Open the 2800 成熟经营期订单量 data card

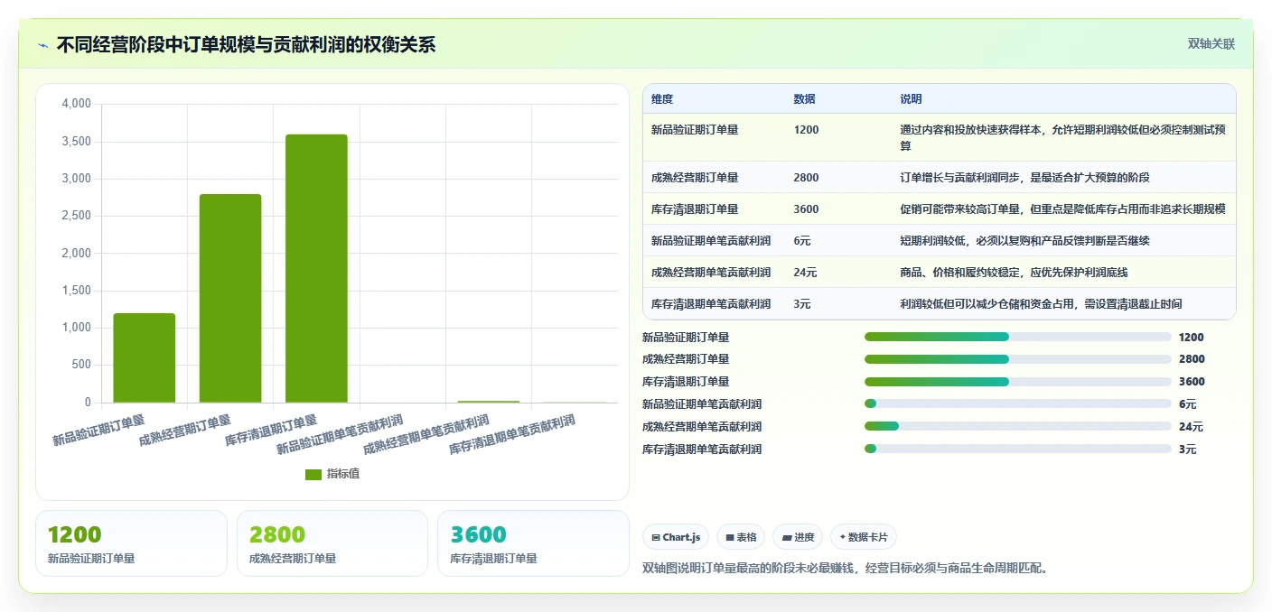pos(332,543)
